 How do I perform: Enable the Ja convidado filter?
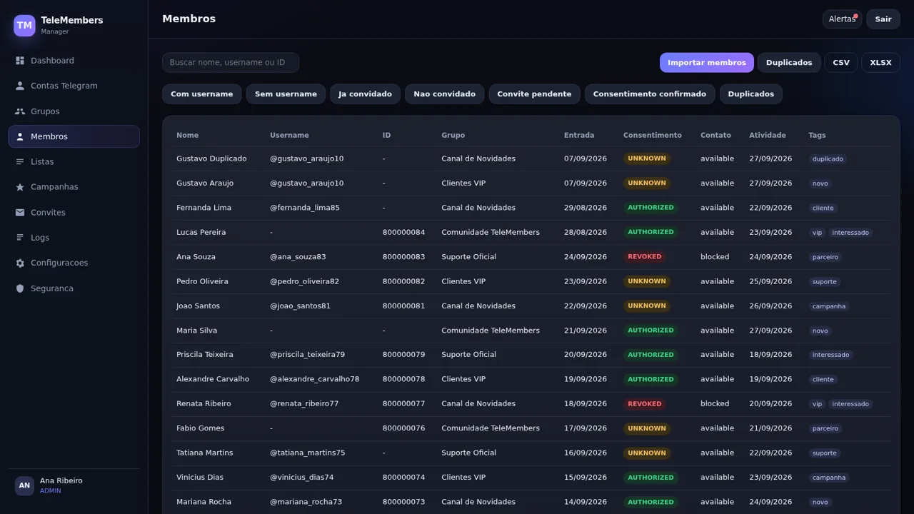click(x=365, y=94)
